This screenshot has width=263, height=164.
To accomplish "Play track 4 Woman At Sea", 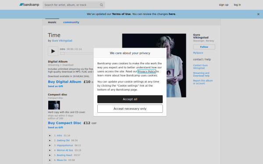I will [x=50, y=150].
